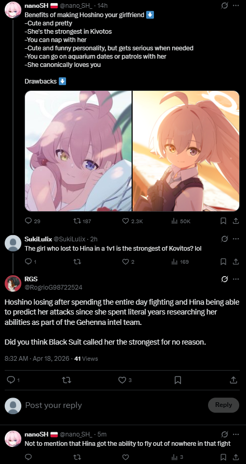Image resolution: width=246 pixels, height=464 pixels.
Task: Expand three-dot menu on RGS tweet
Action: pyautogui.click(x=236, y=279)
